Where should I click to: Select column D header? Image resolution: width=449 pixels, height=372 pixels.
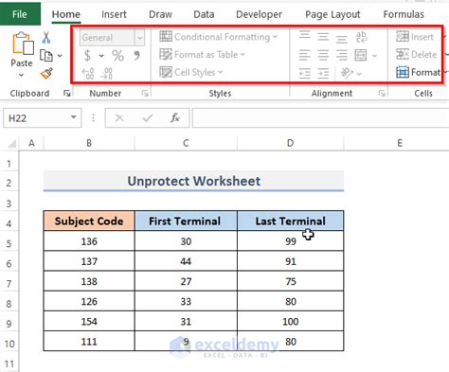pyautogui.click(x=290, y=143)
